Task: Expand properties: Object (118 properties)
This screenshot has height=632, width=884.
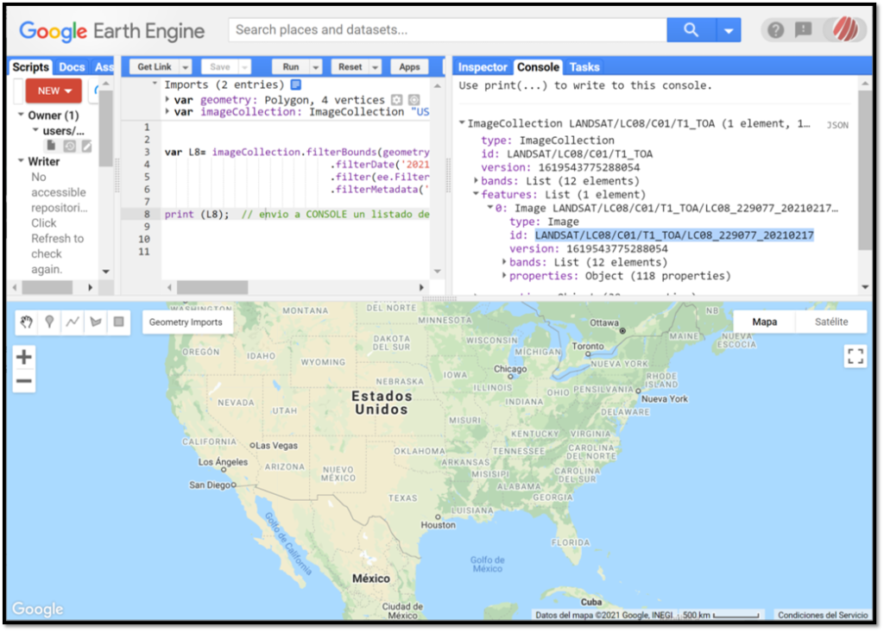Action: 504,275
